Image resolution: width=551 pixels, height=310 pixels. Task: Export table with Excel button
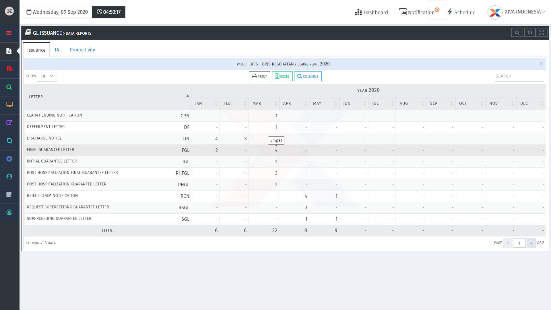coord(282,76)
